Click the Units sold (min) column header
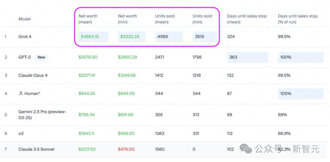Viewport: 330px width, 162px height. coord(202,19)
